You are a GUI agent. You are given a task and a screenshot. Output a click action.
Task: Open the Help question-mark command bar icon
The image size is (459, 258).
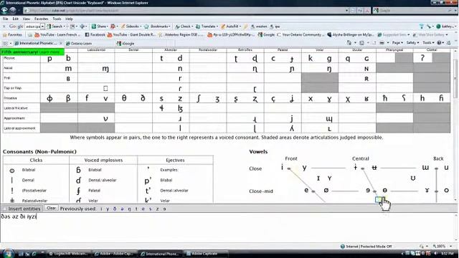click(x=440, y=43)
